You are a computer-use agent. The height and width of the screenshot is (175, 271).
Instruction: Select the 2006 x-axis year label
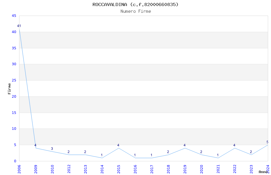click(19, 169)
